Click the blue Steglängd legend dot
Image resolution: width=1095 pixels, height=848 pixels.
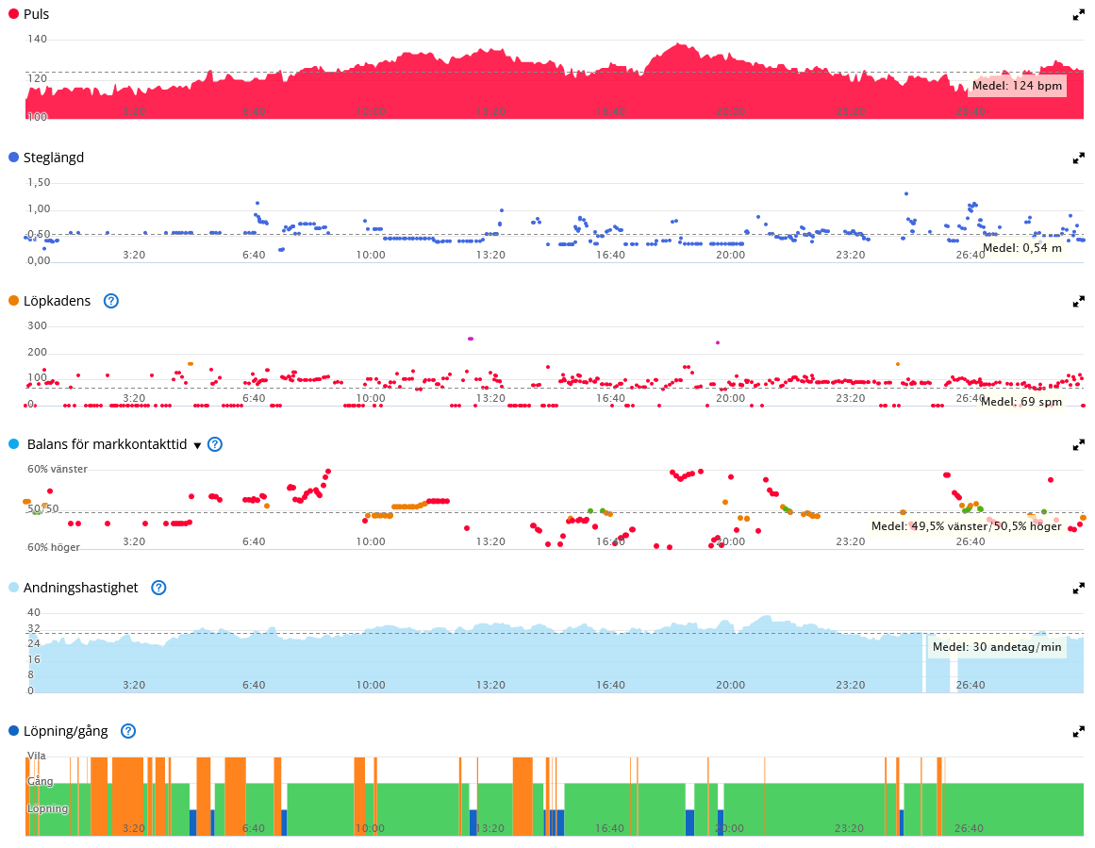coord(13,158)
